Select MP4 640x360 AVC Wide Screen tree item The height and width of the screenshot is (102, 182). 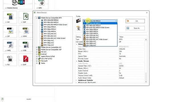[x=54, y=38]
